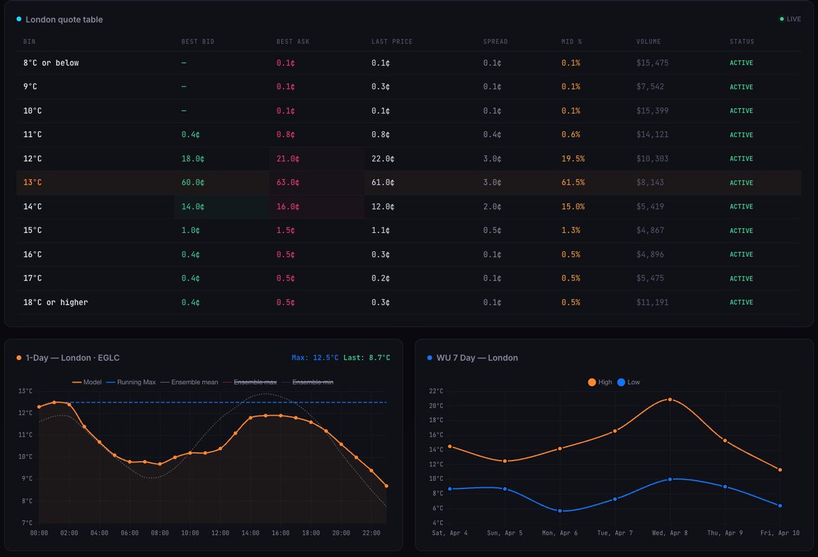
Task: Click the blue dot beside WU 7 Day London
Action: point(429,357)
